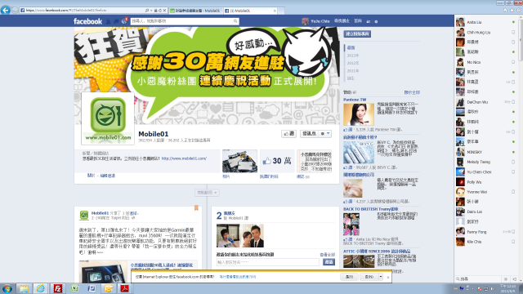Open notifications globe icon with red badge
Viewport: 523px width, 294px height.
124,21
